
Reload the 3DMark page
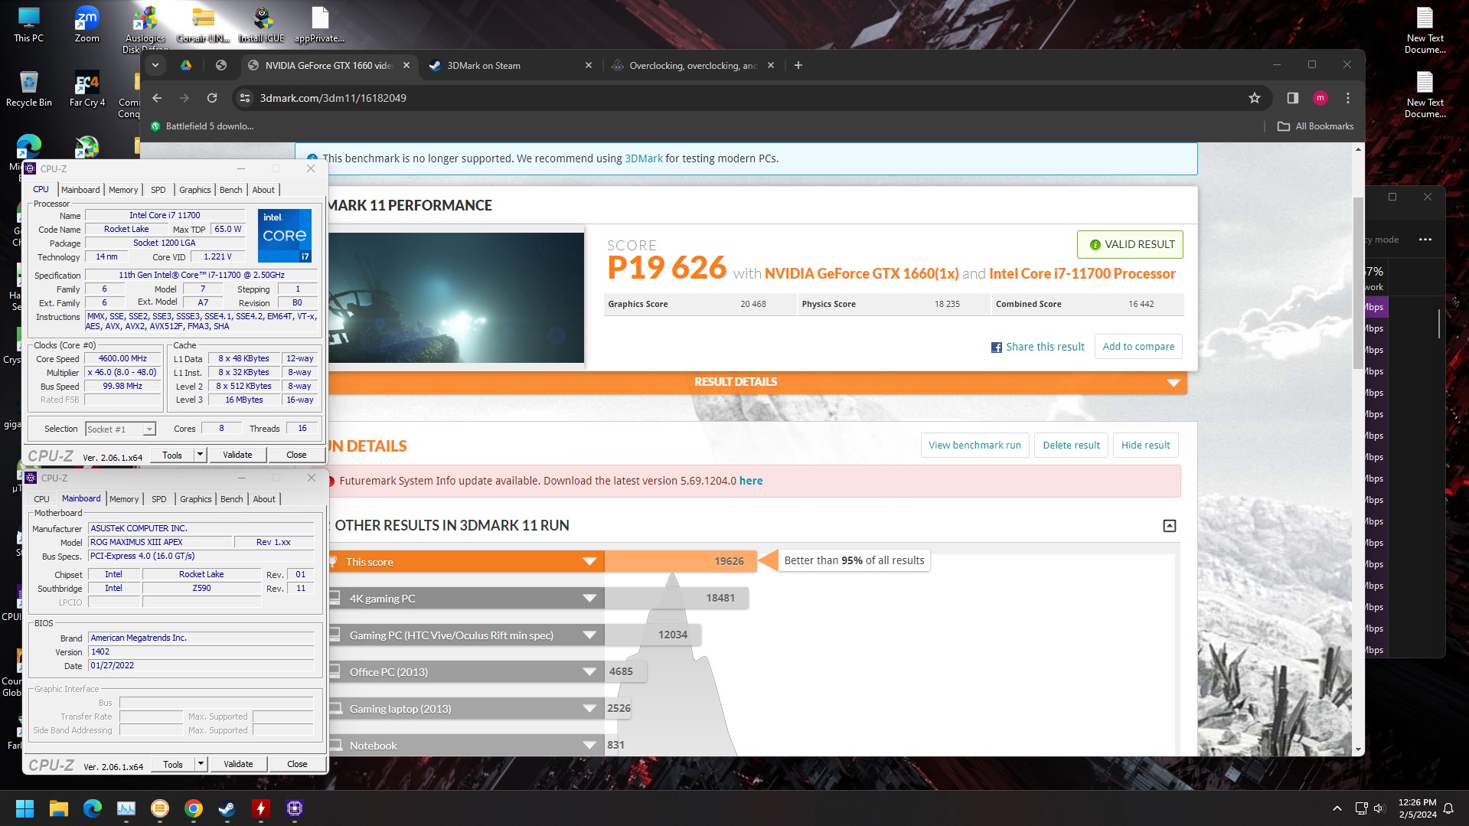212,98
